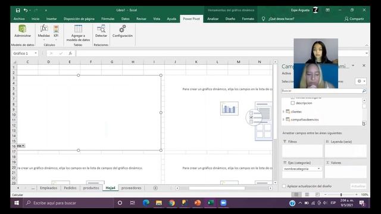Open the field list gear tools menu
This screenshot has height=214, width=381.
point(361,81)
